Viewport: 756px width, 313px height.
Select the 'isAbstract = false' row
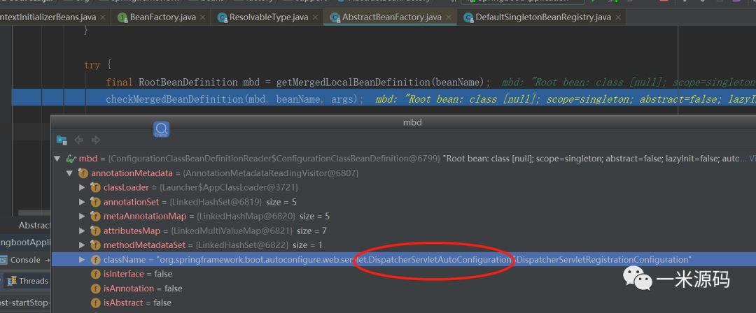(x=404, y=303)
